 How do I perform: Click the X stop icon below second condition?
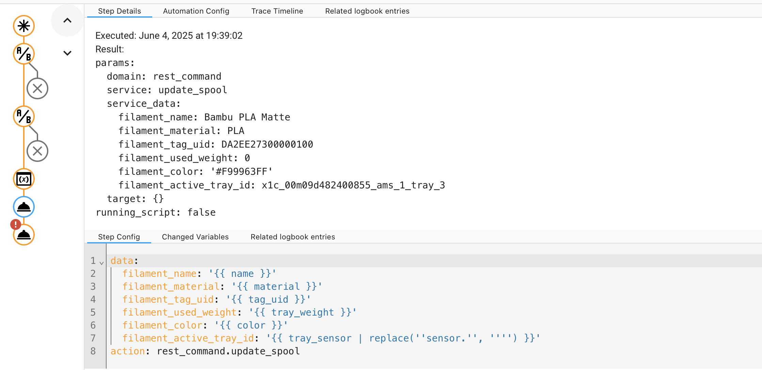37,151
